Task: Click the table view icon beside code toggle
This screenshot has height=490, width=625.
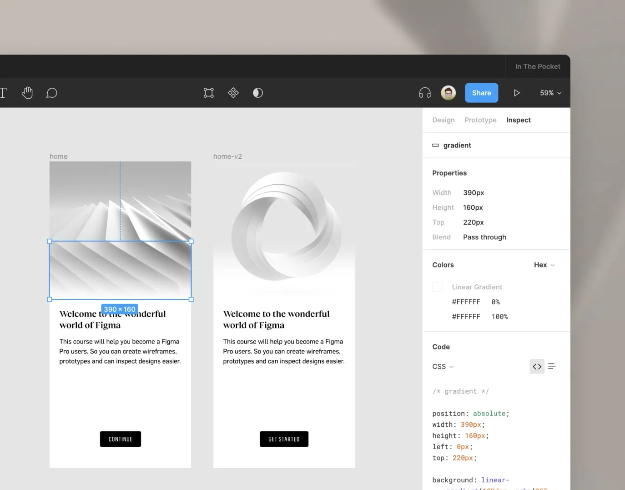Action: (x=551, y=366)
